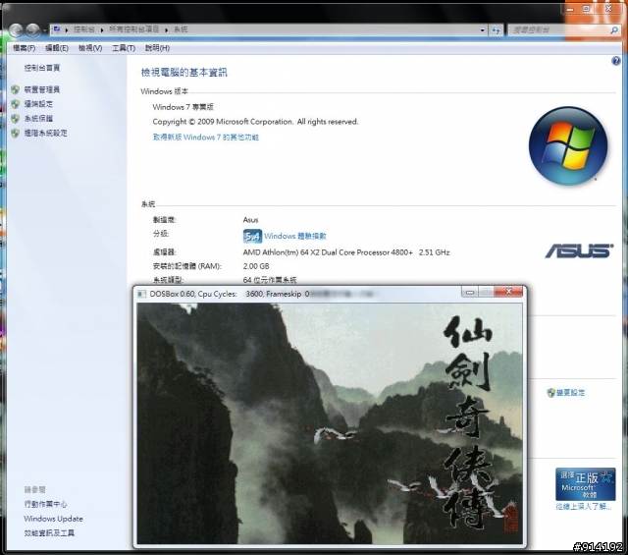
Task: Click shield icon beside 系統保護
Action: click(16, 118)
